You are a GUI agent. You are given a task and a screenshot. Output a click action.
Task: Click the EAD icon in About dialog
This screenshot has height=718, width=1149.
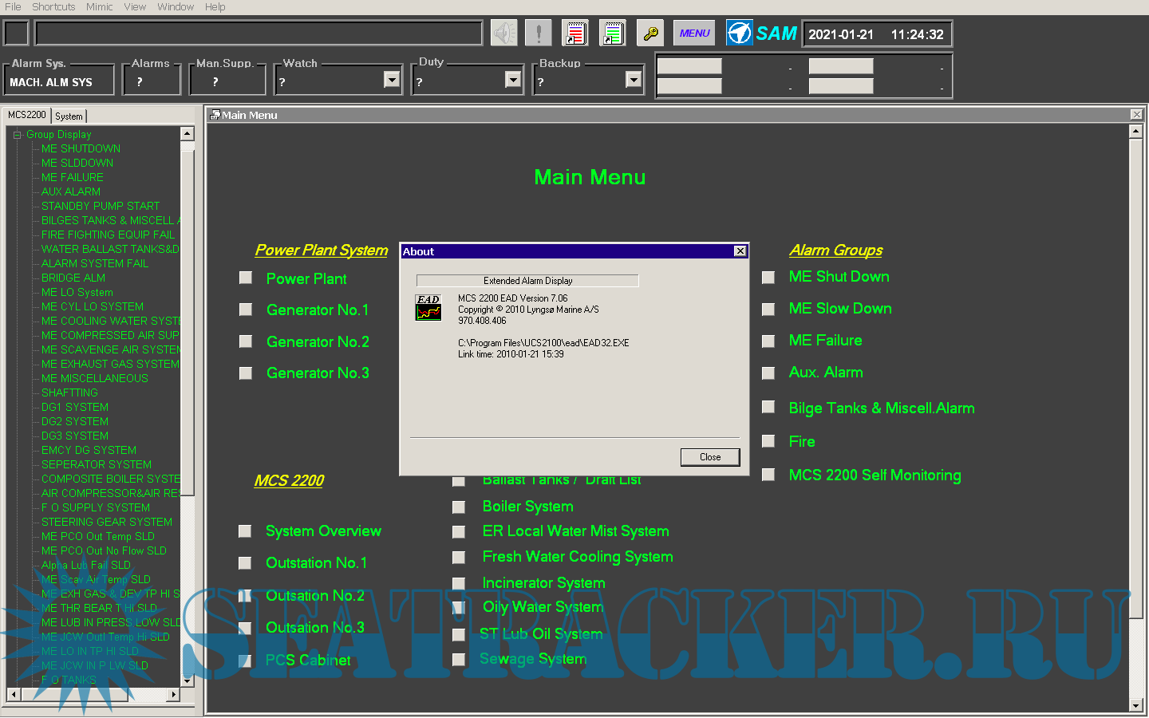(x=428, y=308)
